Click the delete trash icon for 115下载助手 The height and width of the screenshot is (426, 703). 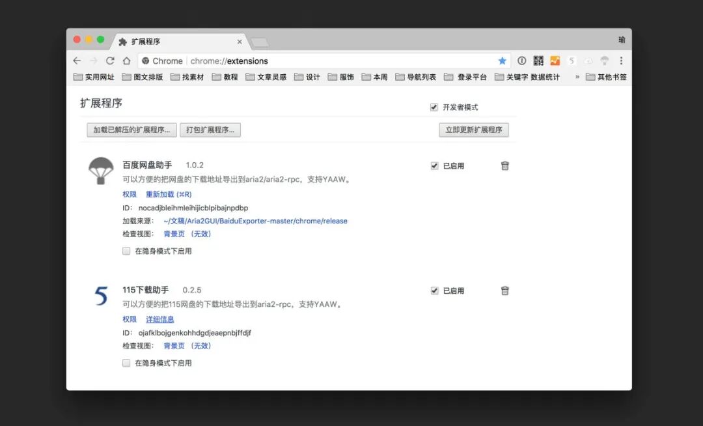tap(505, 291)
